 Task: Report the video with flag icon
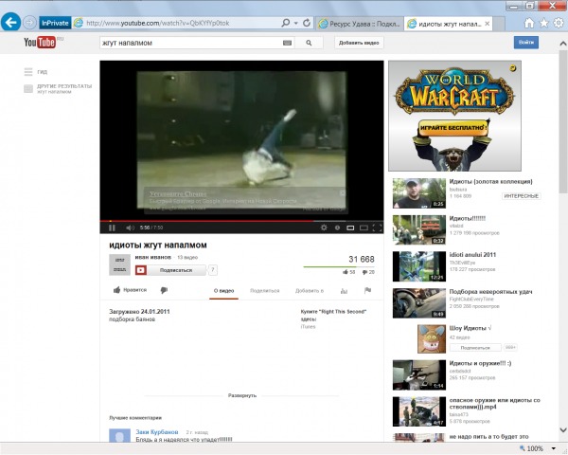pos(367,290)
